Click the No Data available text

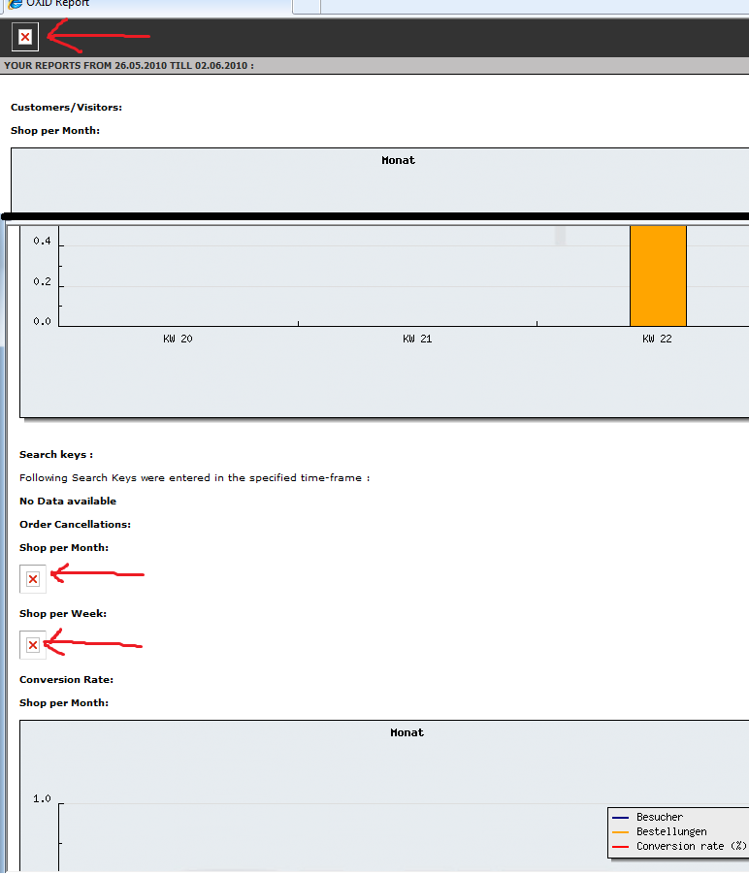(x=68, y=501)
